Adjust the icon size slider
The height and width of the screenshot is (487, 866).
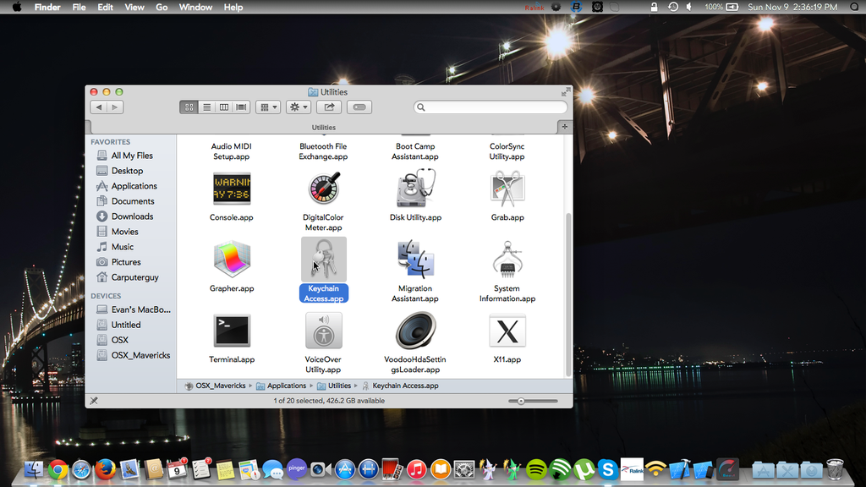(521, 401)
